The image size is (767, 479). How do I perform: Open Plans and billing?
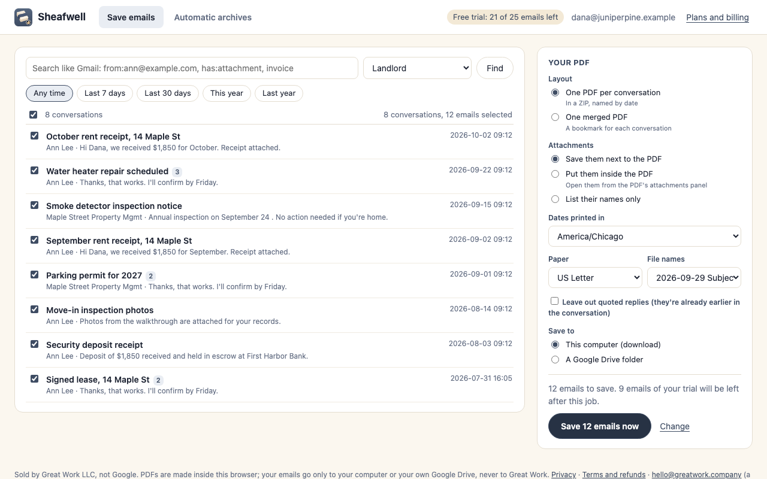[x=717, y=17]
